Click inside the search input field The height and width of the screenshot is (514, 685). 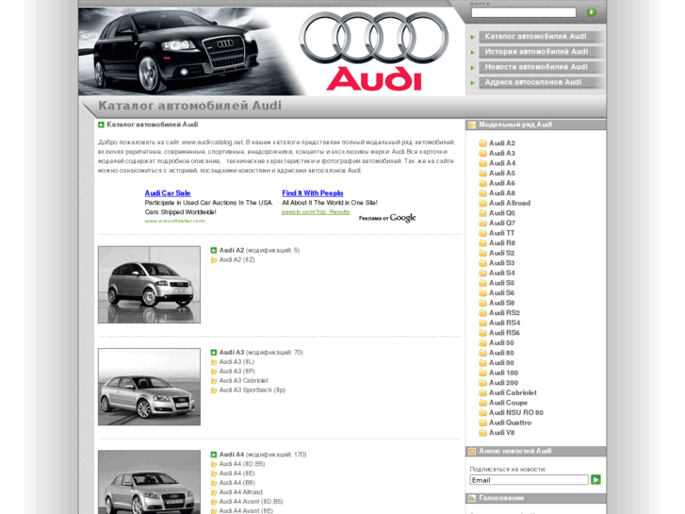point(523,12)
